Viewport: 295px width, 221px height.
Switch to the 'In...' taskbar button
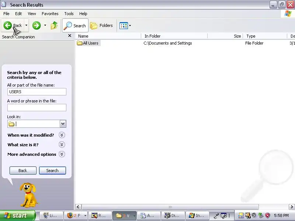coord(197,215)
